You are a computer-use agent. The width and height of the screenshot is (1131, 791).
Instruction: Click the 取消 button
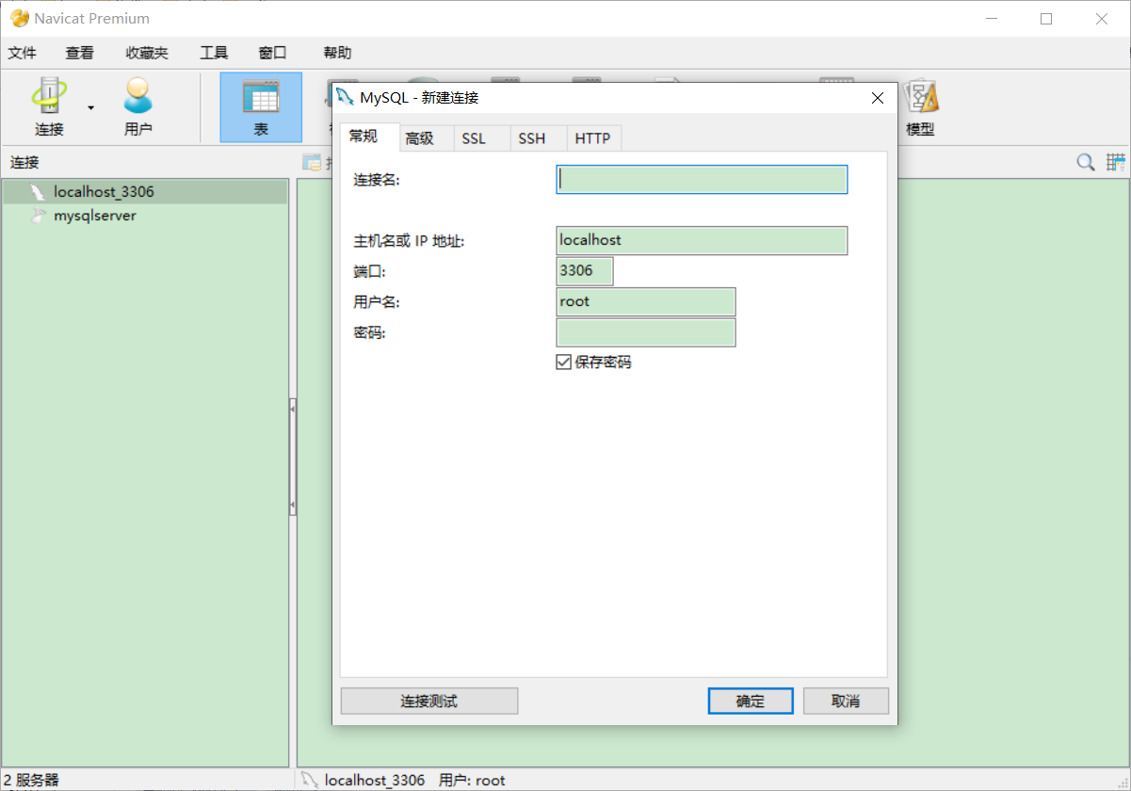[x=846, y=702]
